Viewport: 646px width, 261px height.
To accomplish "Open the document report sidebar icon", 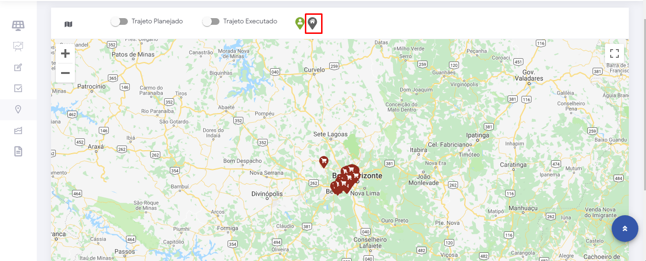I will pyautogui.click(x=18, y=152).
